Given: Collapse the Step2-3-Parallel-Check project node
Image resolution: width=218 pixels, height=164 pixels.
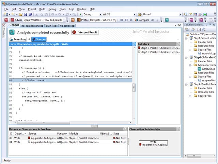Looking at the screenshot, I should pos(186,57).
